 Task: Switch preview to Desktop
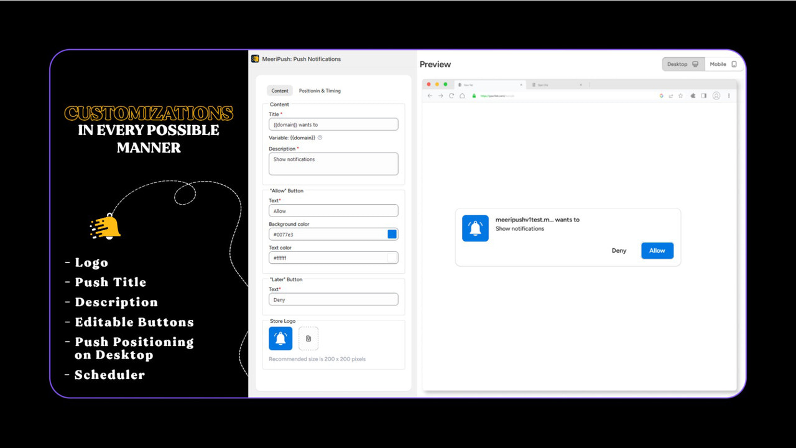683,64
